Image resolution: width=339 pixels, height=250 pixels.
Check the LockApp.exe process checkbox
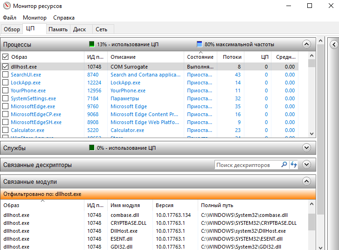click(6, 83)
